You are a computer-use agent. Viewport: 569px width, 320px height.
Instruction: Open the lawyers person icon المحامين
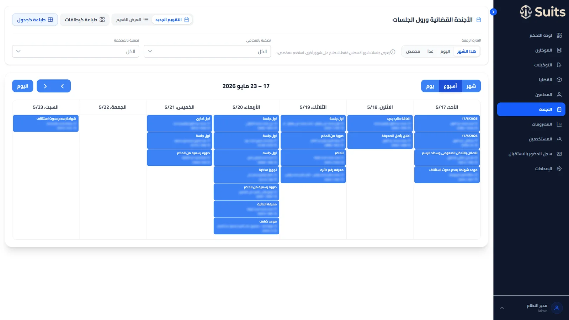tap(559, 95)
